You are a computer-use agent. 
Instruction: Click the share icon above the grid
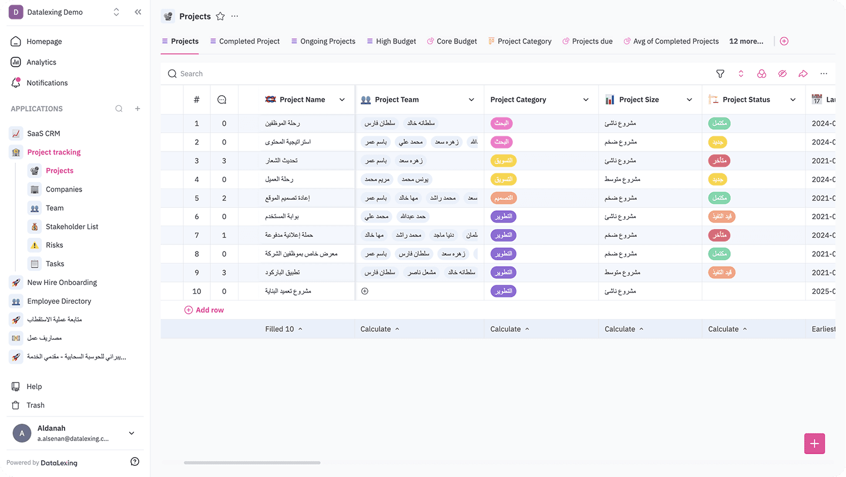click(x=803, y=73)
